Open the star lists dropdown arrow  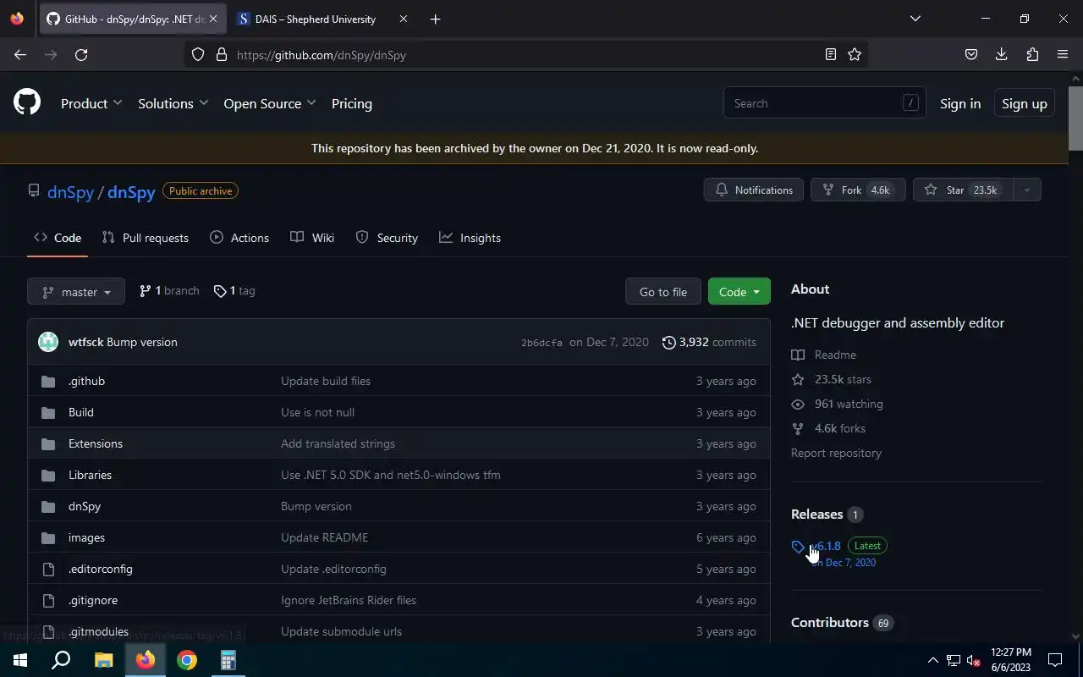1026,190
